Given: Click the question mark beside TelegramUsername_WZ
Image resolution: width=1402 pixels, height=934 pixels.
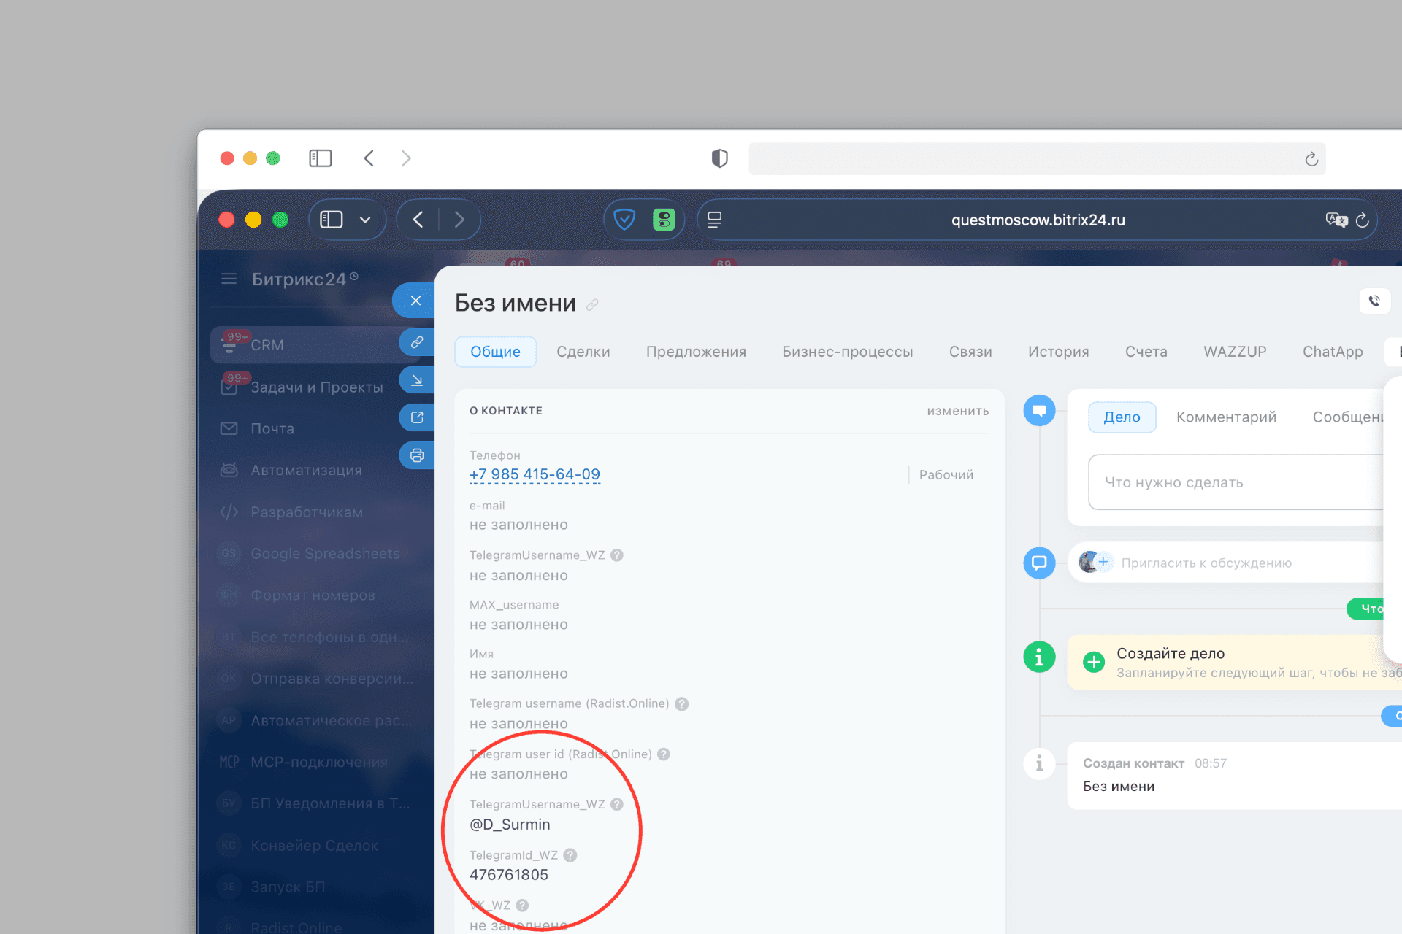Looking at the screenshot, I should pos(617,803).
